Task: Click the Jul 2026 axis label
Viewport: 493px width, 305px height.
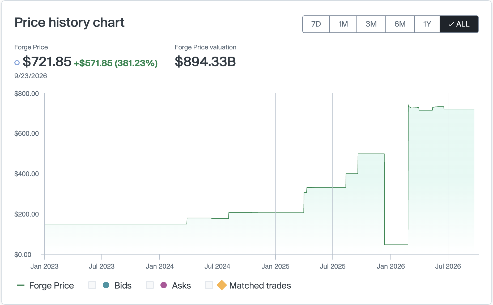Action: 448,266
